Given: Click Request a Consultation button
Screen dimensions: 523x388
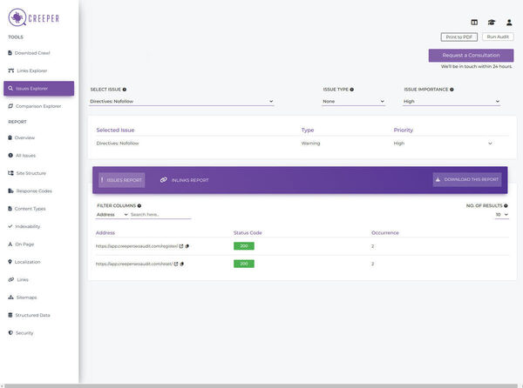Looking at the screenshot, I should (471, 55).
